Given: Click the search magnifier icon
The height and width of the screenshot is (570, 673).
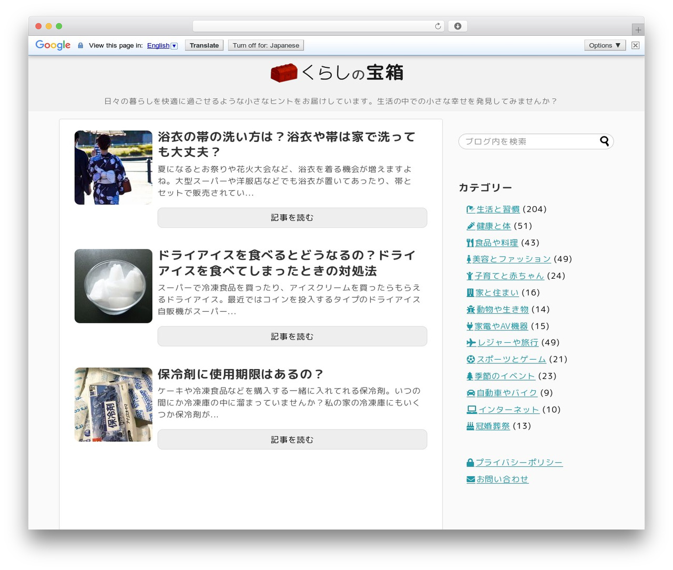Looking at the screenshot, I should (x=605, y=141).
